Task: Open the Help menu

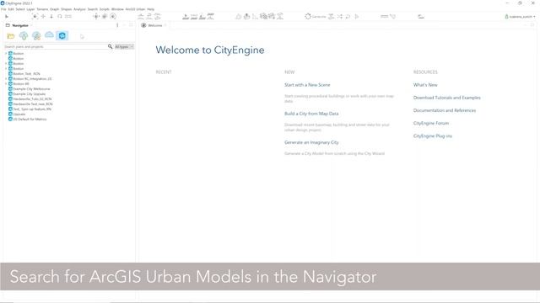Action: 150,9
